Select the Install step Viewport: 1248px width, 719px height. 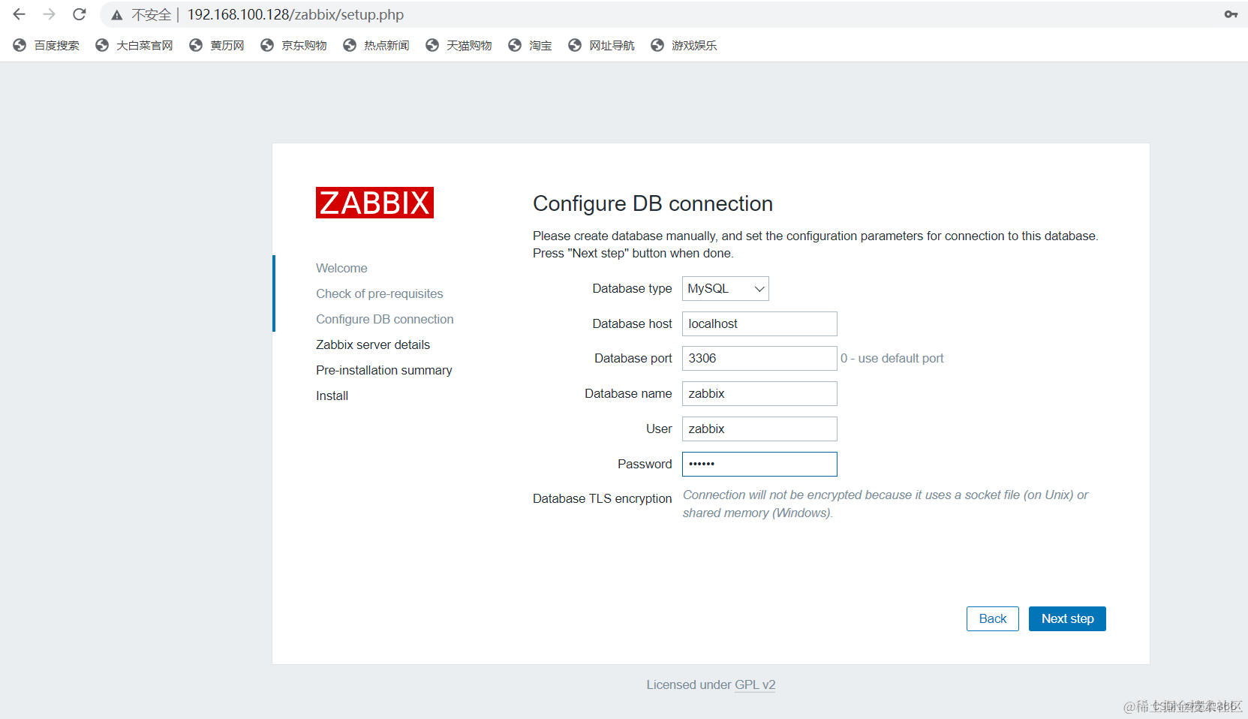[x=332, y=396]
